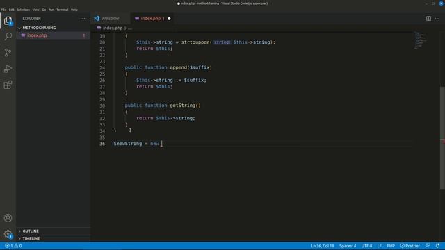Open the notifications bell in status bar
The height and width of the screenshot is (250, 445).
(437, 246)
